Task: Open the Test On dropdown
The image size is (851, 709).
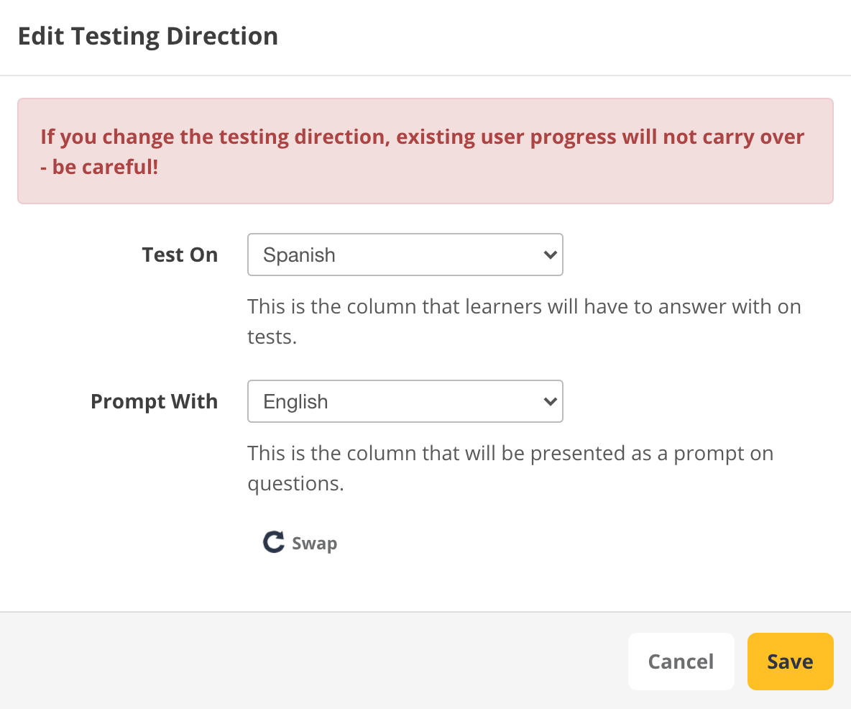Action: (x=405, y=255)
